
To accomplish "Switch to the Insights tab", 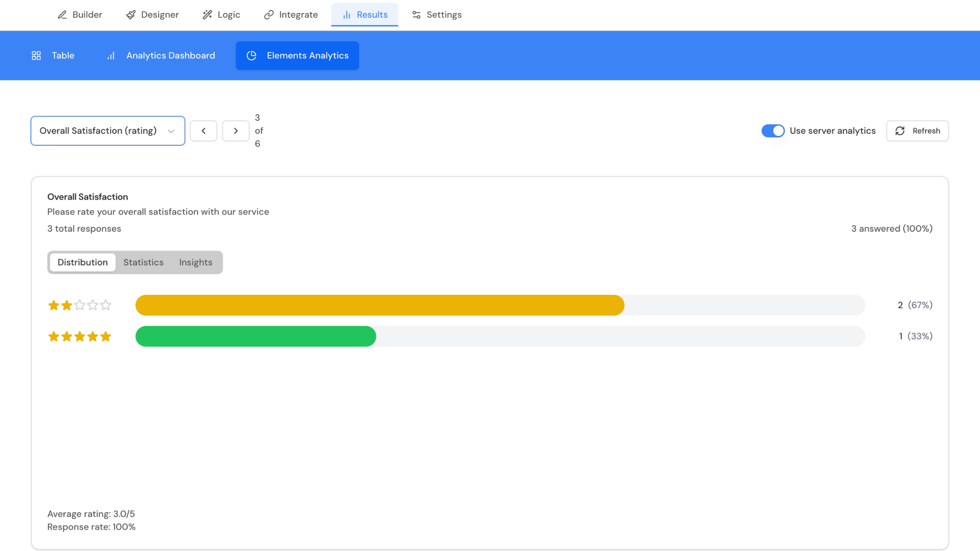I will pyautogui.click(x=196, y=262).
